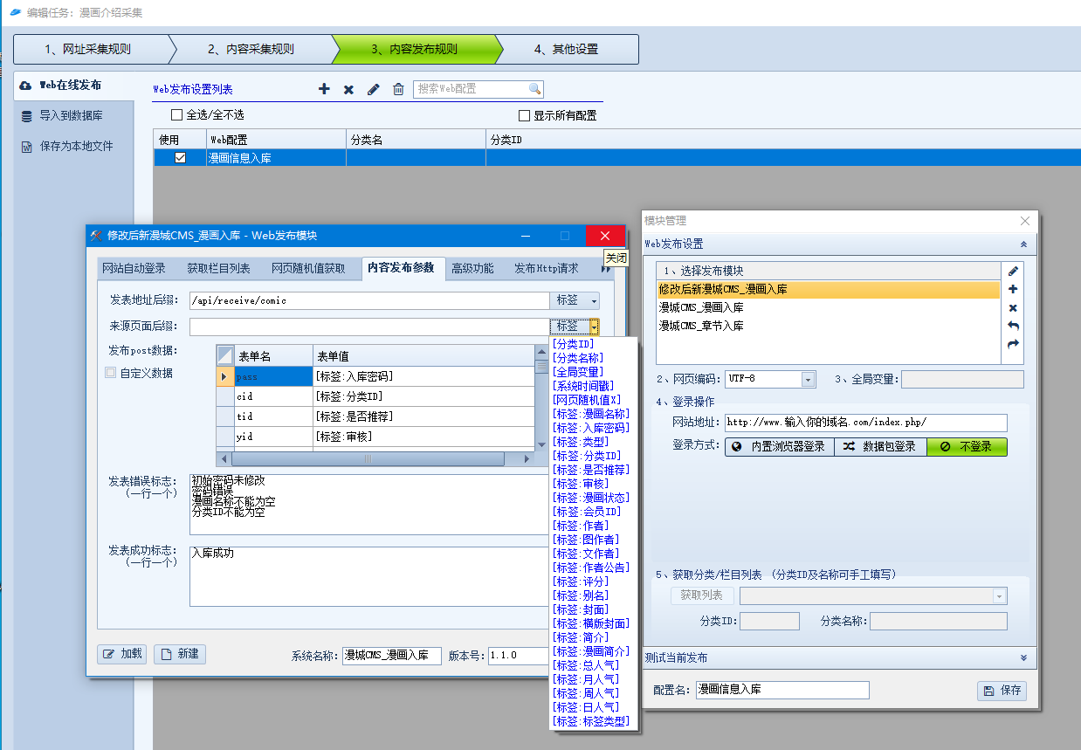Open the 网页编码 UTF-8 dropdown
The height and width of the screenshot is (750, 1081).
(808, 379)
